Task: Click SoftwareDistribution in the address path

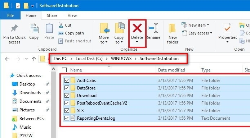Action: point(159,59)
